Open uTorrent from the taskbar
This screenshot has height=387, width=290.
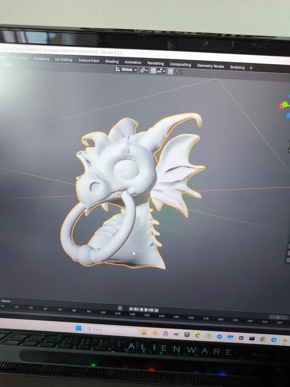click(209, 336)
